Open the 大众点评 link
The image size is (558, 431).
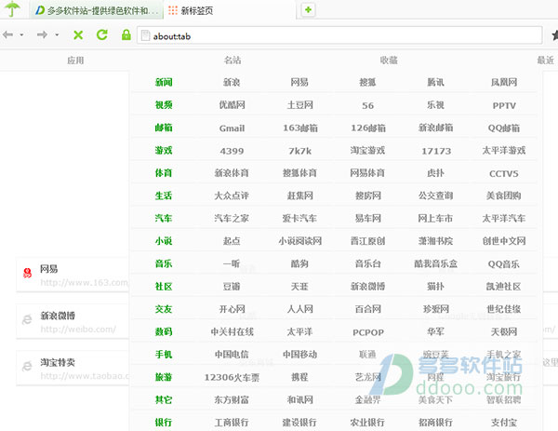(x=232, y=195)
